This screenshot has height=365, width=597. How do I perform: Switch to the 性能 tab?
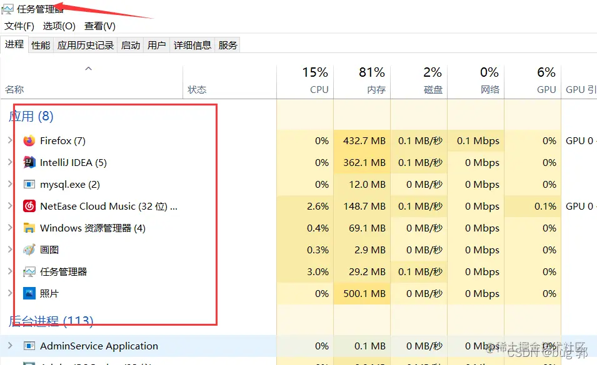(41, 45)
